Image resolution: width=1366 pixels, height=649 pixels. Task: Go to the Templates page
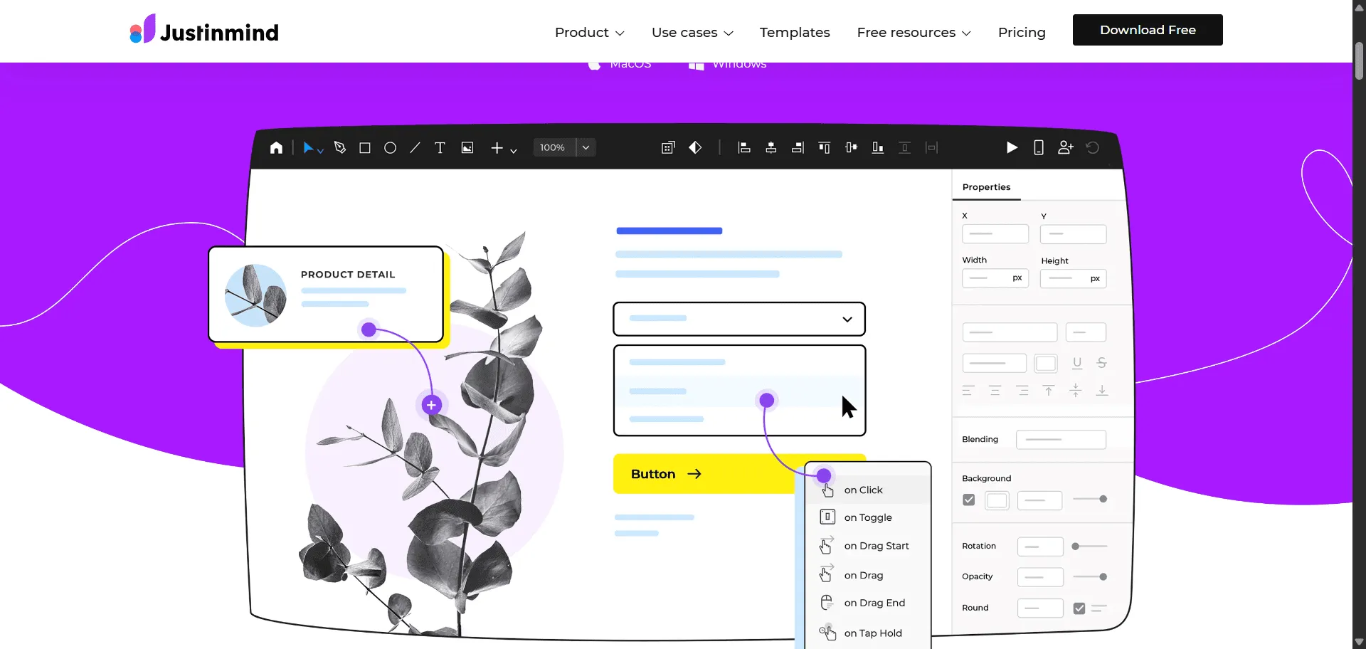(x=795, y=33)
